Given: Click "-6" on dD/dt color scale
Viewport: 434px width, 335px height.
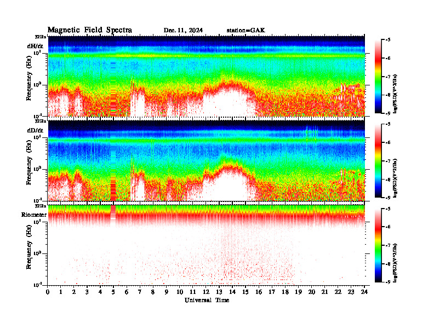Looking at the screenshot, I should coord(388,142).
